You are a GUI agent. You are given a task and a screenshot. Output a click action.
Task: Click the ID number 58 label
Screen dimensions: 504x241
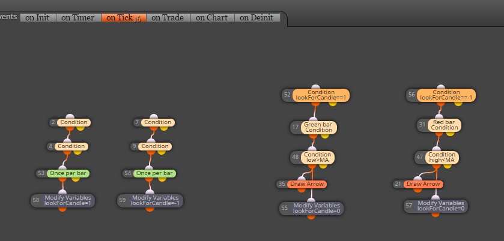(x=35, y=200)
